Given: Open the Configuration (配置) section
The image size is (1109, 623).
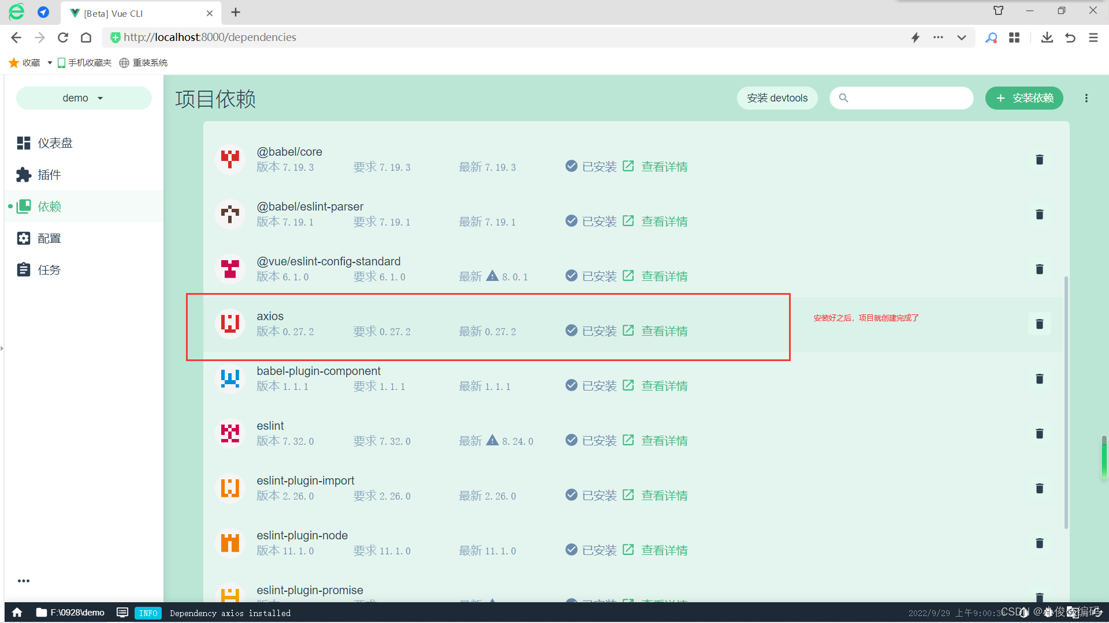Looking at the screenshot, I should (84, 238).
